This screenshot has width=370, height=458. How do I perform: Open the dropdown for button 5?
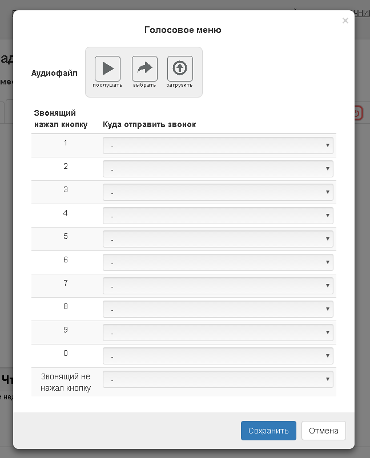pos(218,239)
